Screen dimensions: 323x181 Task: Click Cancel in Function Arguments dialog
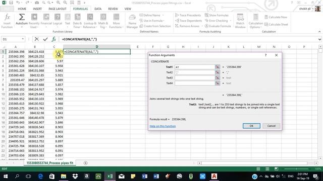[272, 126]
